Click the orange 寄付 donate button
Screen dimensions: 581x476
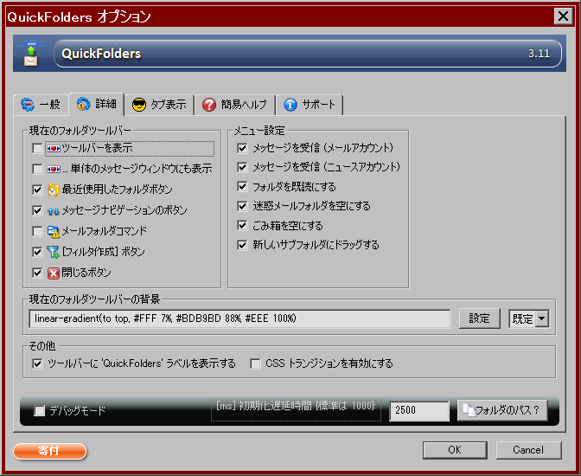(49, 451)
